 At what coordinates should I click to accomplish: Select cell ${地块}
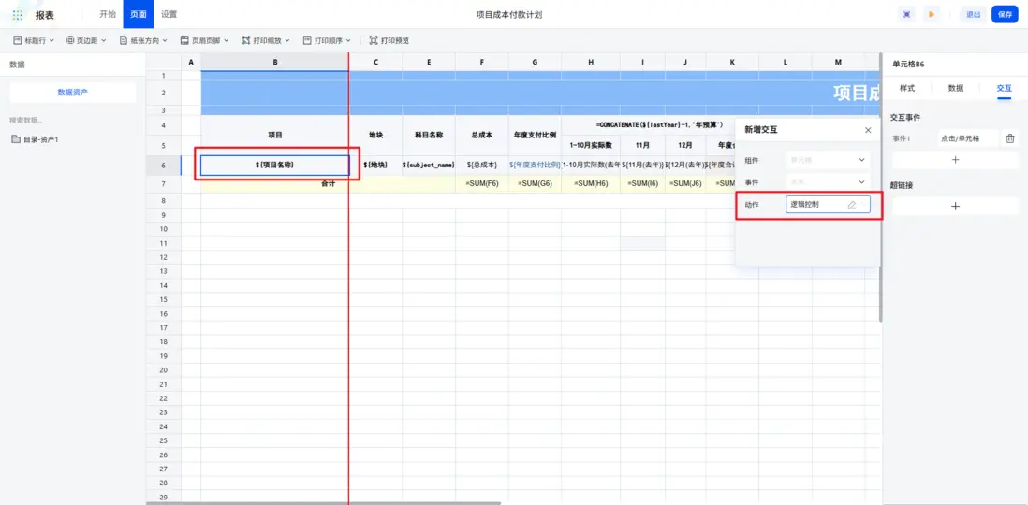point(375,165)
